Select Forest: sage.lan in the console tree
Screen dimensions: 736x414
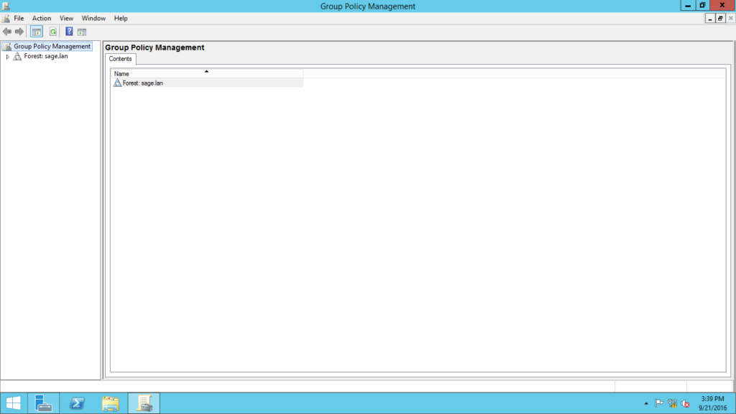[45, 57]
